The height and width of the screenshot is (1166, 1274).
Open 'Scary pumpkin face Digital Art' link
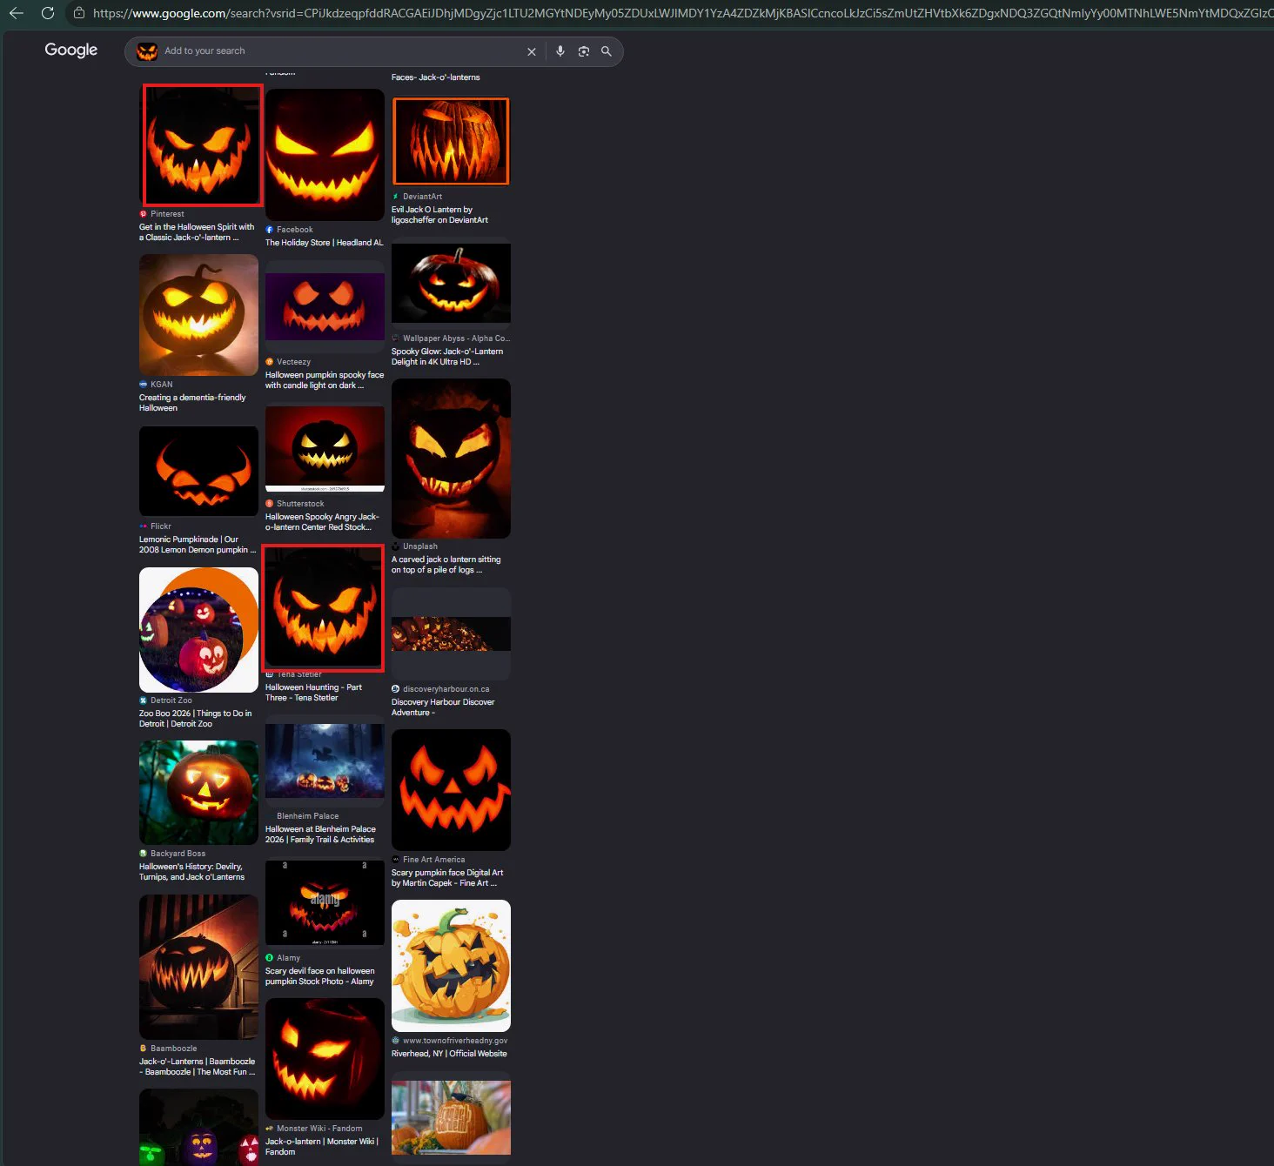tap(447, 878)
